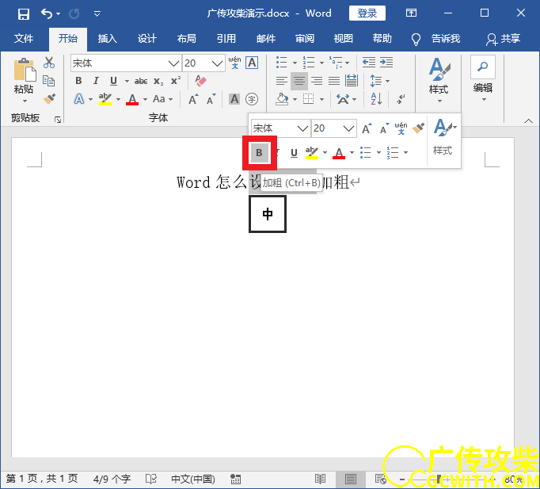Click the Sign in button

pos(367,13)
